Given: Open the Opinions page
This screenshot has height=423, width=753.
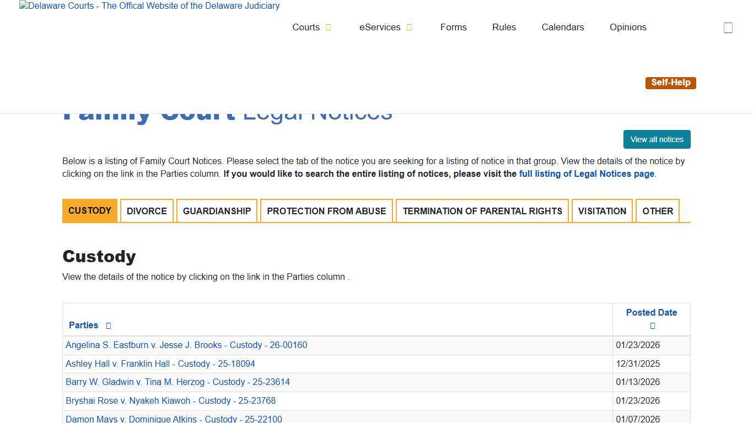Looking at the screenshot, I should click(627, 28).
